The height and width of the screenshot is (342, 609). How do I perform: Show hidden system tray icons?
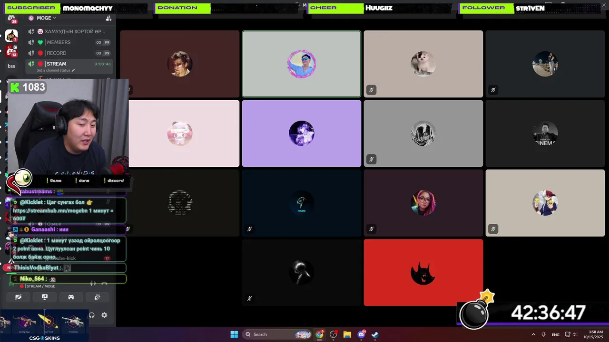(533, 334)
